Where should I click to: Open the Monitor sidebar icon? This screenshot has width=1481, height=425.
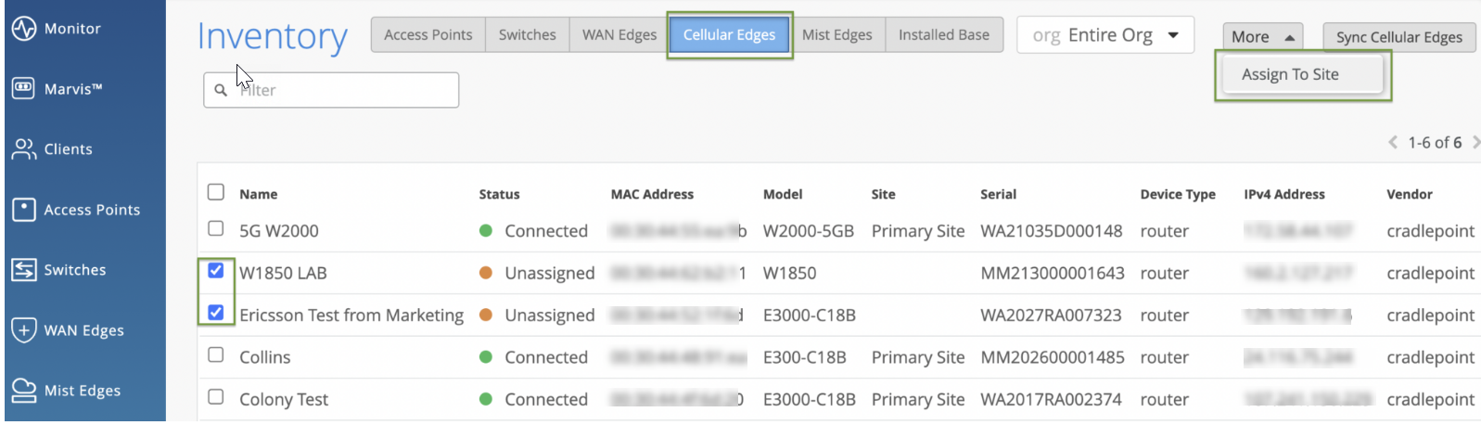[x=24, y=29]
